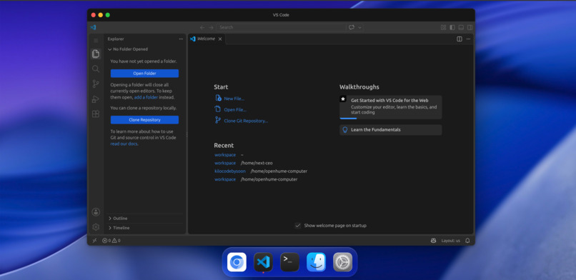Open the Source Control view
The width and height of the screenshot is (576, 280).
[x=96, y=84]
